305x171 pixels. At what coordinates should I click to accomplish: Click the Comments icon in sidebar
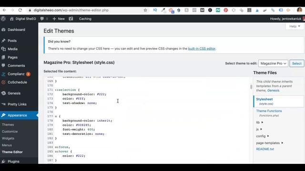coord(3,66)
